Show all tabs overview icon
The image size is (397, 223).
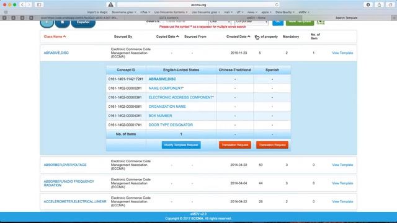pos(390,4)
